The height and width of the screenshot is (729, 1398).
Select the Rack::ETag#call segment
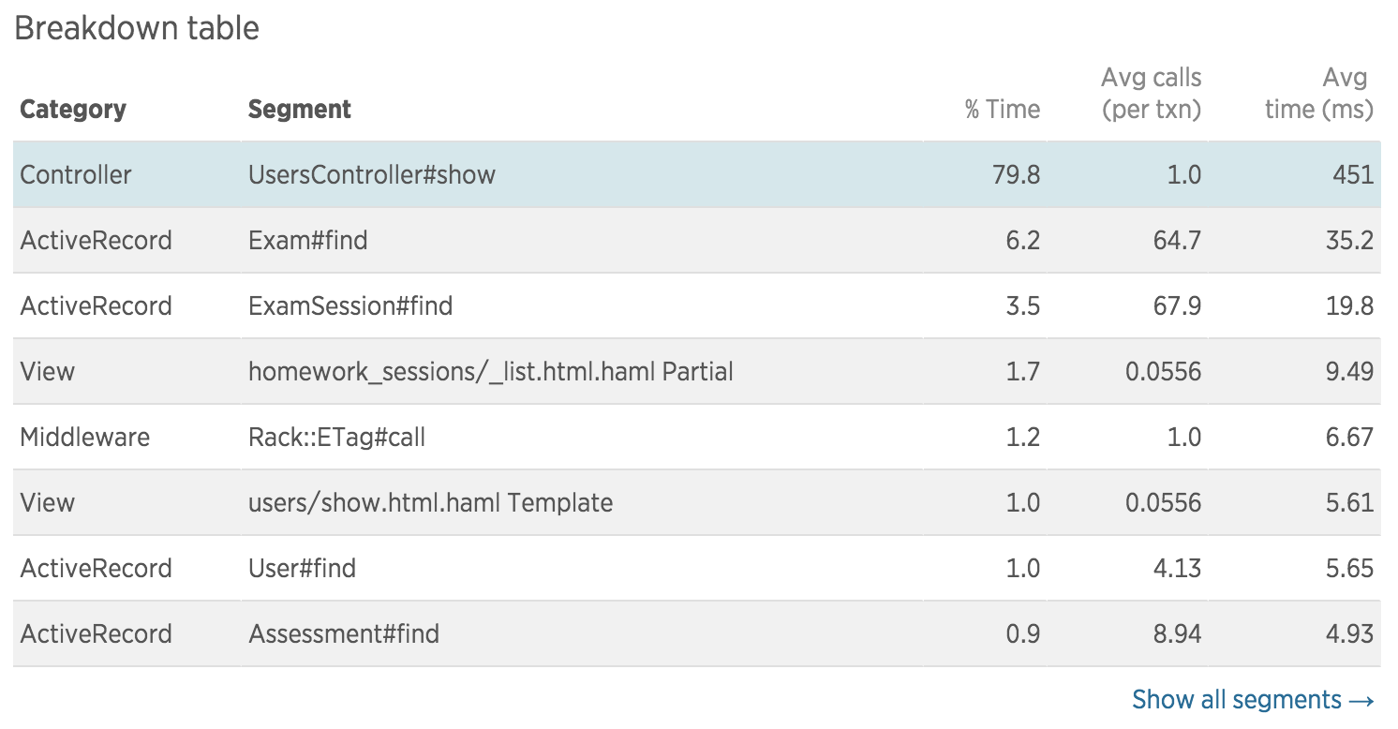click(337, 438)
